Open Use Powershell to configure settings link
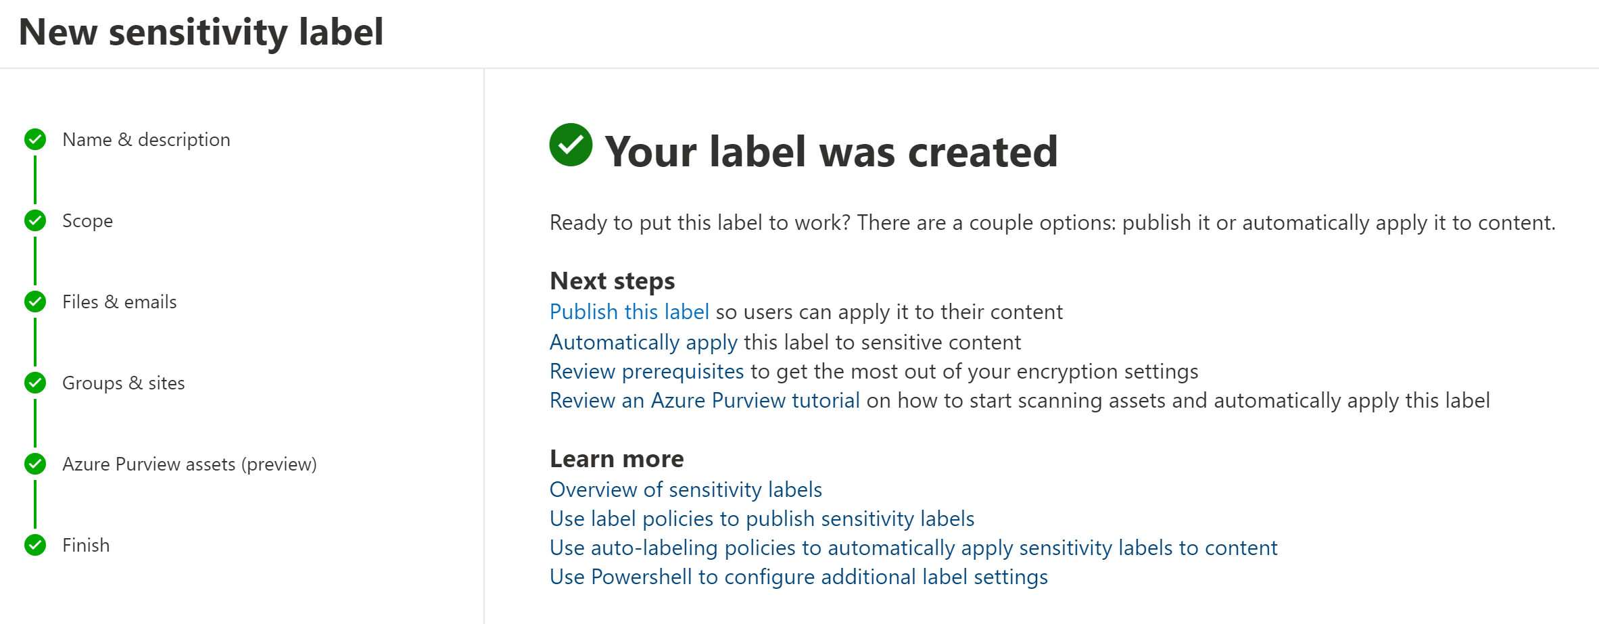Screen dimensions: 1599x624 pos(798,577)
